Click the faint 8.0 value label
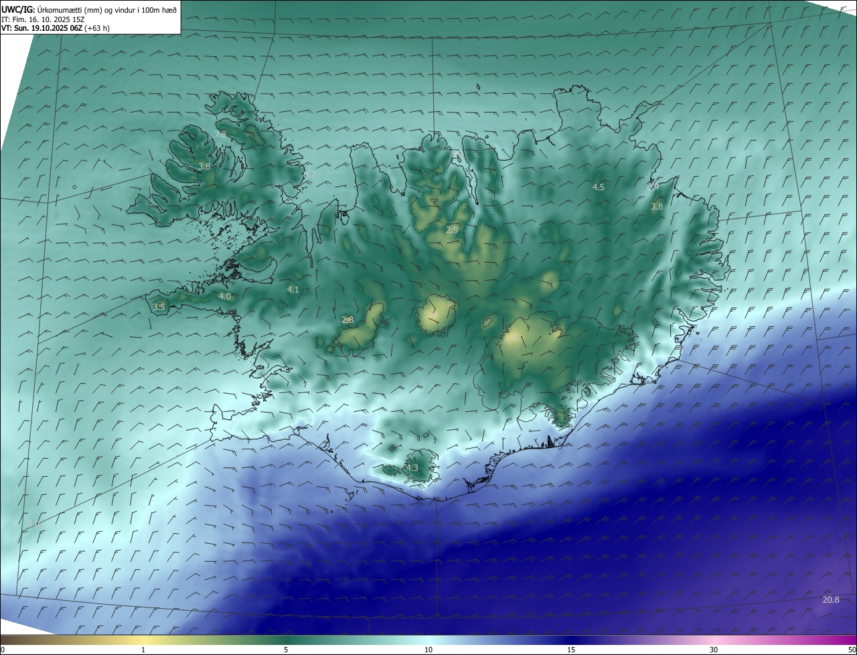The width and height of the screenshot is (857, 655). 33,524
